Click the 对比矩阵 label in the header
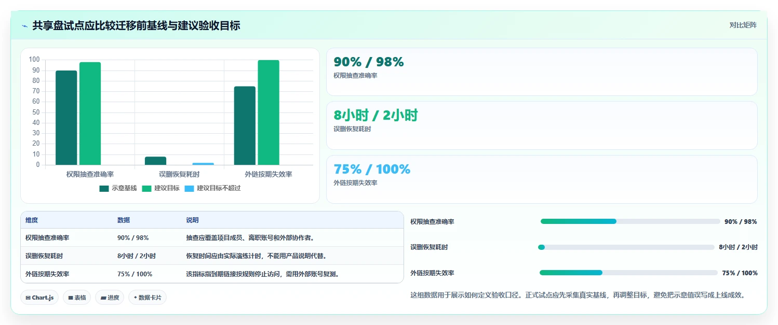 pos(743,25)
